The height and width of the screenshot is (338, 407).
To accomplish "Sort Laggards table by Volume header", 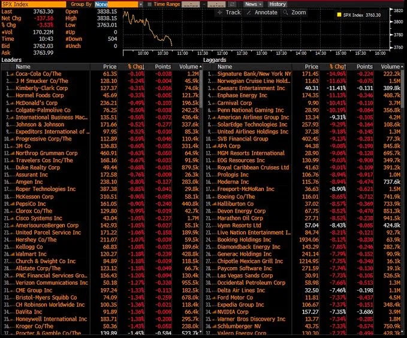I will pos(390,67).
